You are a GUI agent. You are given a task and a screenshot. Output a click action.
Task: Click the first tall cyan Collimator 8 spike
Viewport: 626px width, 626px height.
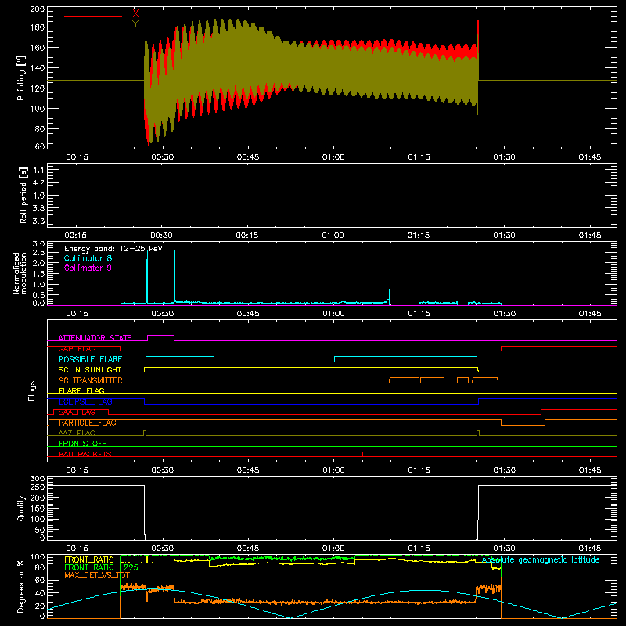(147, 276)
